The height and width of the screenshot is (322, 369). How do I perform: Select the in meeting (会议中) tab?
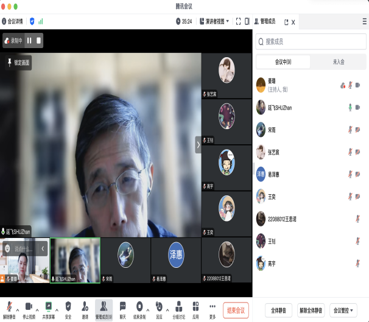click(x=283, y=61)
